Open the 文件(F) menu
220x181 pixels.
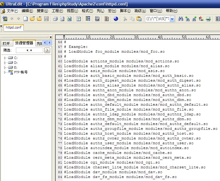coord(12,11)
